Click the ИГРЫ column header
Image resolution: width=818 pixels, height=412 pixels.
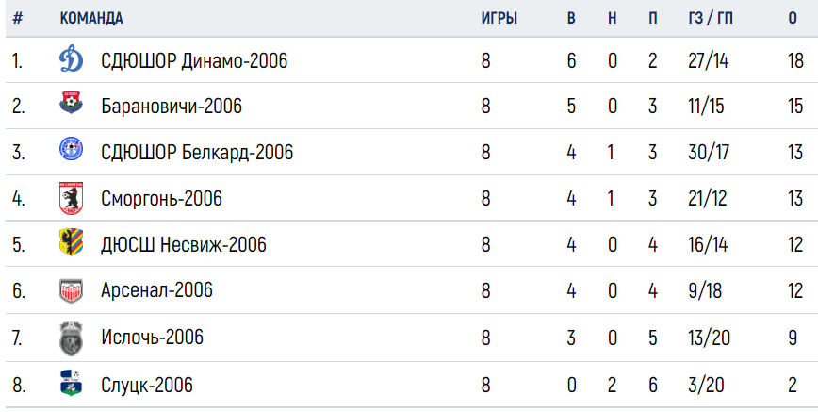[499, 18]
